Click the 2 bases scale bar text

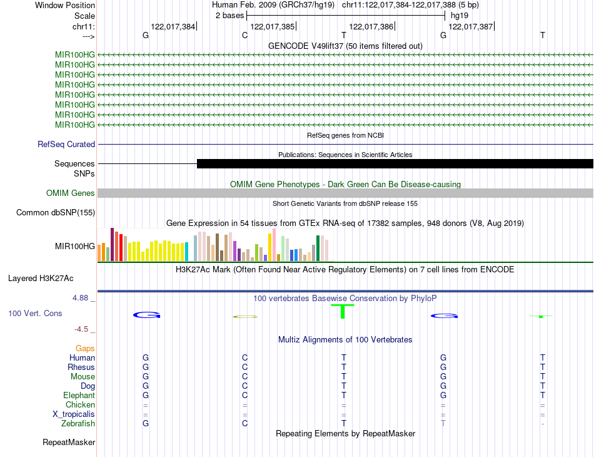pos(229,16)
